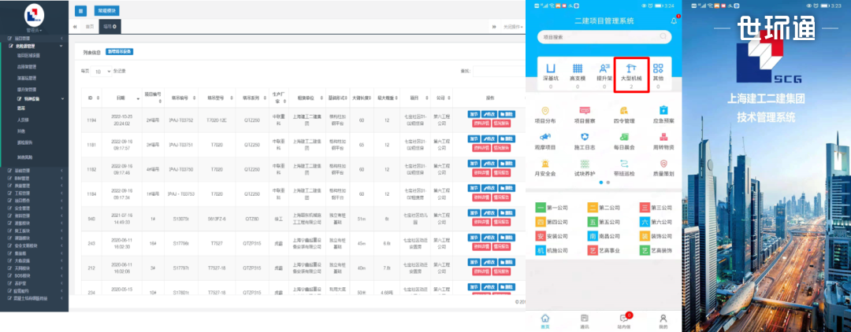Open the page size dropdown showing 10
Viewport: 851px width, 332px height.
(x=102, y=71)
